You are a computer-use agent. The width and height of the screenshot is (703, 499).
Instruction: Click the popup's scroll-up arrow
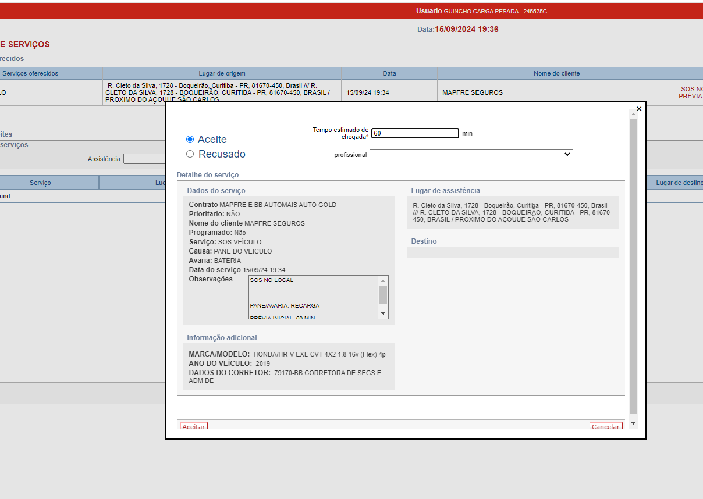pos(633,115)
